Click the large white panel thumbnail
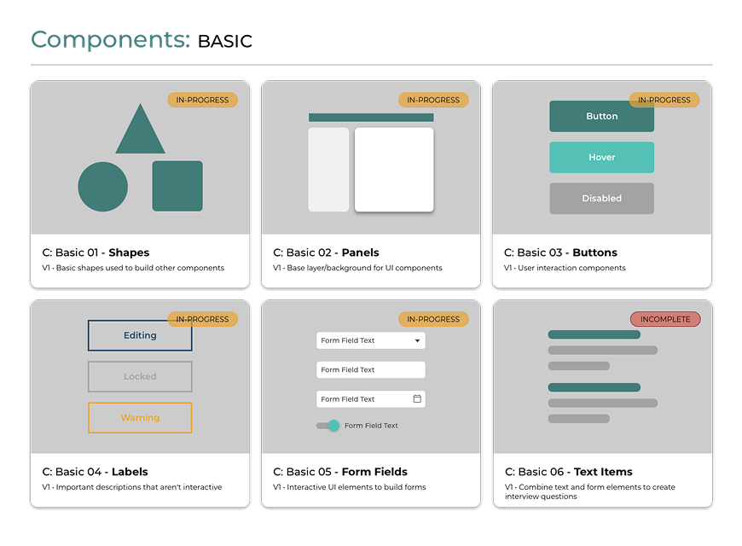This screenshot has width=742, height=546. point(394,169)
